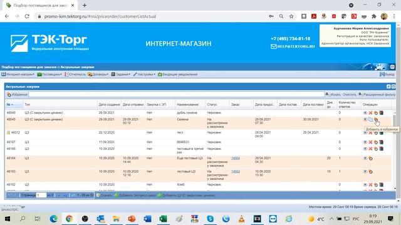The height and width of the screenshot is (225, 401).
Task: Click the Искать search button
Action: coord(333,94)
